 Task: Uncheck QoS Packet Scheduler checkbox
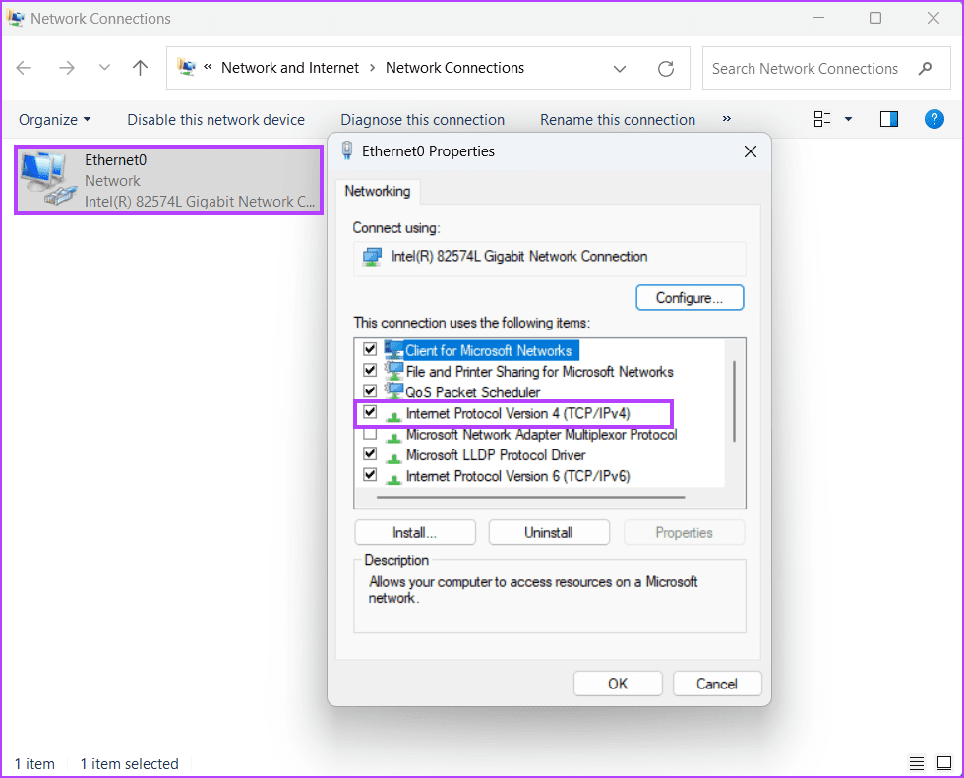click(x=370, y=390)
